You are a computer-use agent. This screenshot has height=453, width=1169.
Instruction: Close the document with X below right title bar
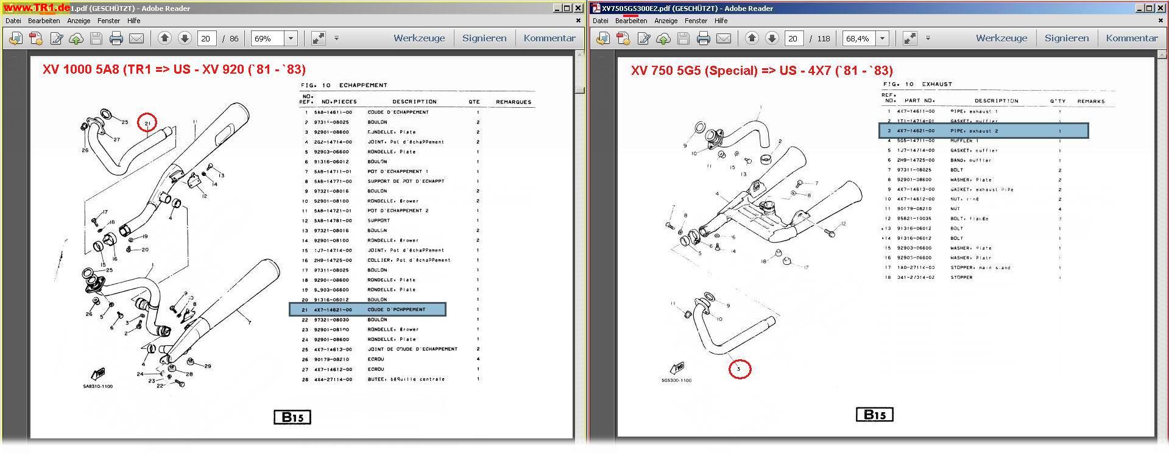click(x=1160, y=21)
